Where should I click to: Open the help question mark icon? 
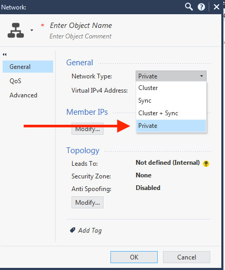click(x=201, y=7)
